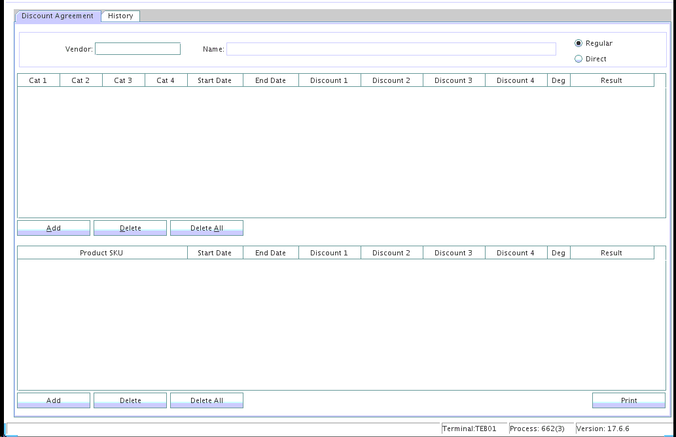Click the Print button
Image resolution: width=676 pixels, height=437 pixels.
coord(628,400)
